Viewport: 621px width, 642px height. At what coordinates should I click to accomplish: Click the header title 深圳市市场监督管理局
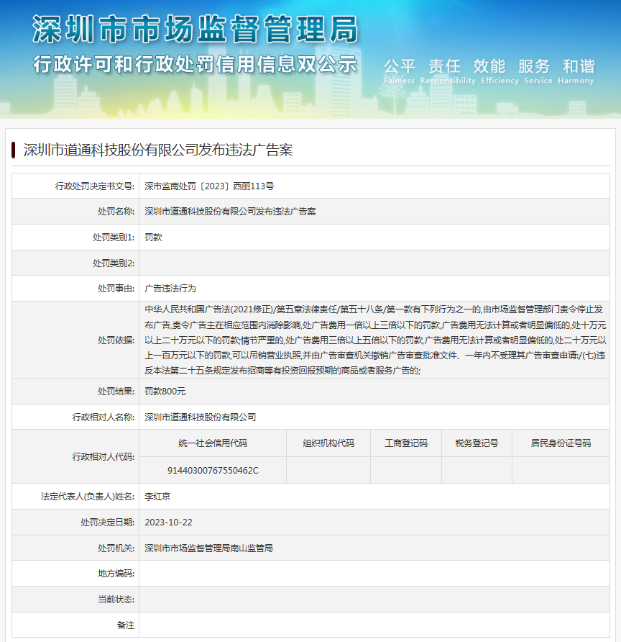[195, 30]
